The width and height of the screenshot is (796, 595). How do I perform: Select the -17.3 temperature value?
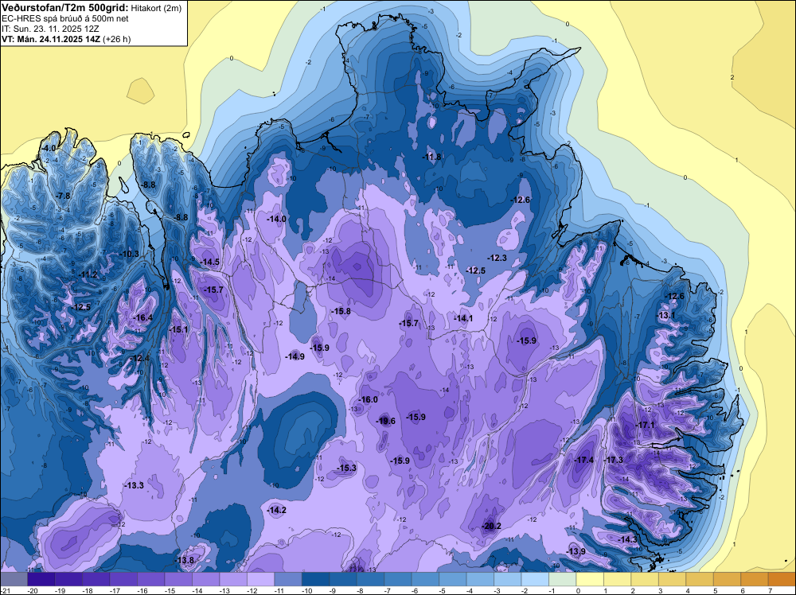613,460
